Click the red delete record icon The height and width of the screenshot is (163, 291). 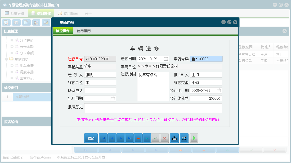(138, 138)
